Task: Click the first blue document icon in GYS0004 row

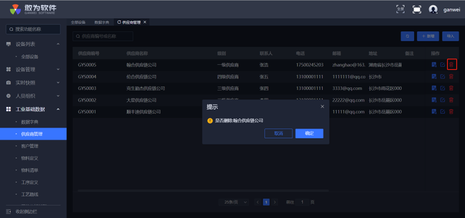Action: pyautogui.click(x=434, y=77)
